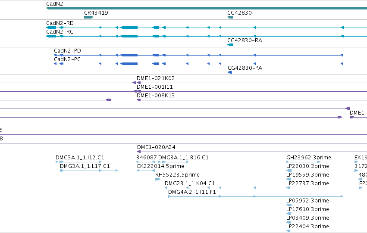
Task: Select the CadN2-PC protein label
Action: point(67,59)
